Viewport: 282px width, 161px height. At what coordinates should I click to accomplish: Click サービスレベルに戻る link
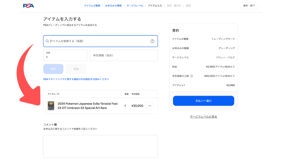(x=204, y=117)
